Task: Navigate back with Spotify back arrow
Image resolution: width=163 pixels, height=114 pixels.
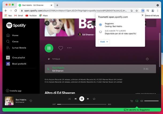Action: click(x=47, y=23)
